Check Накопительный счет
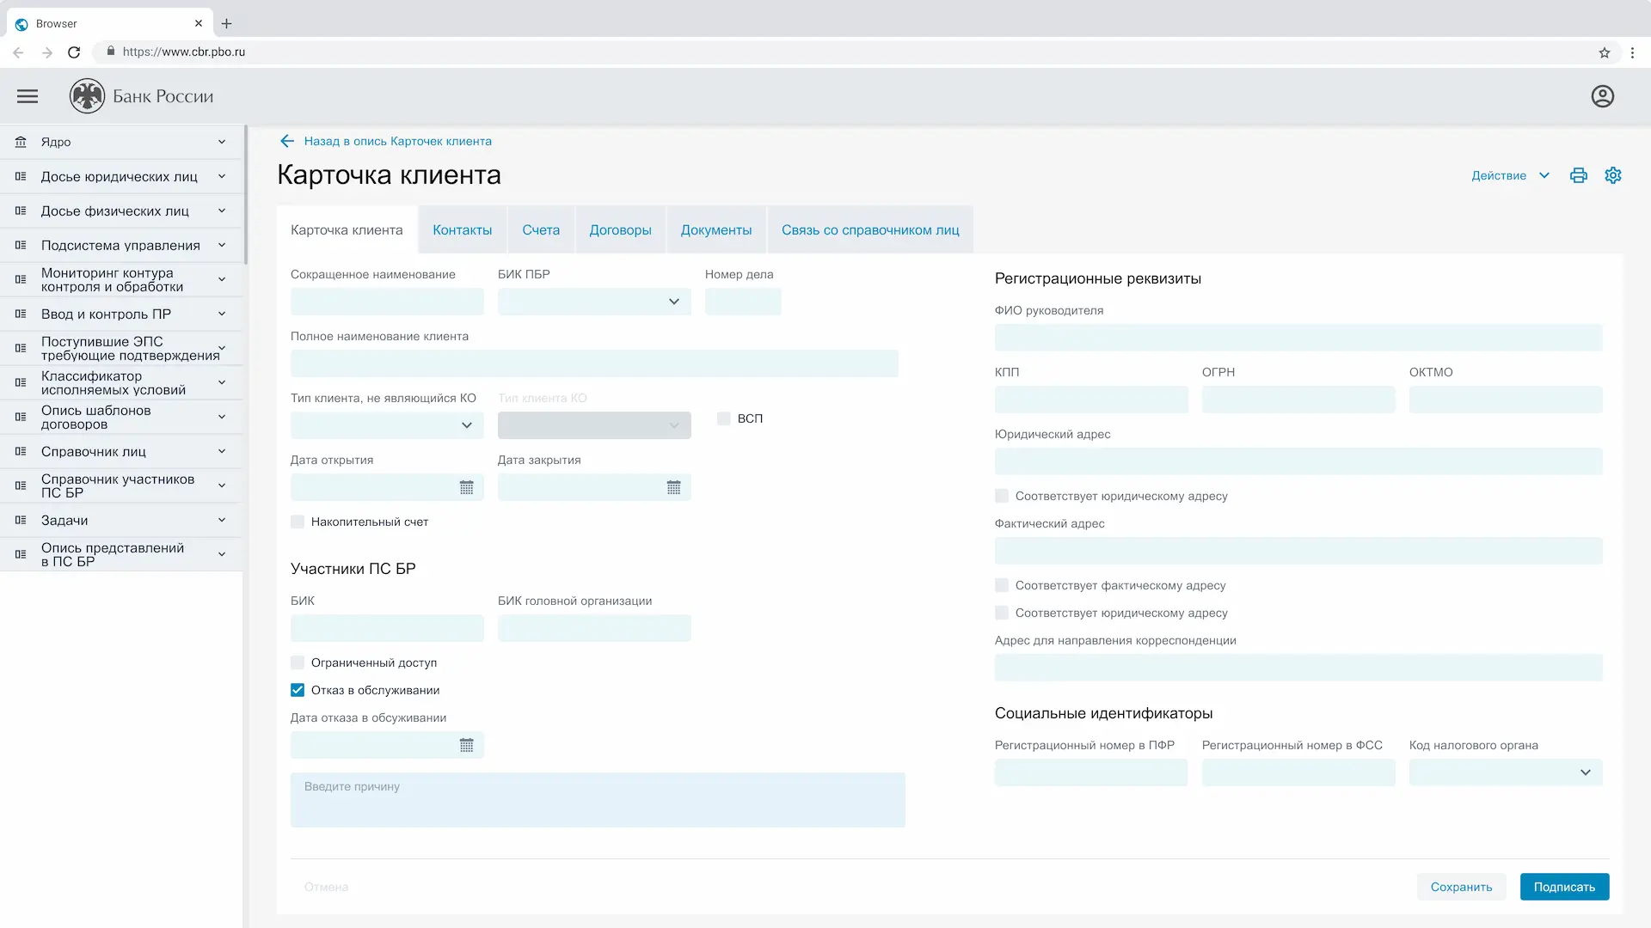1651x928 pixels. [297, 522]
